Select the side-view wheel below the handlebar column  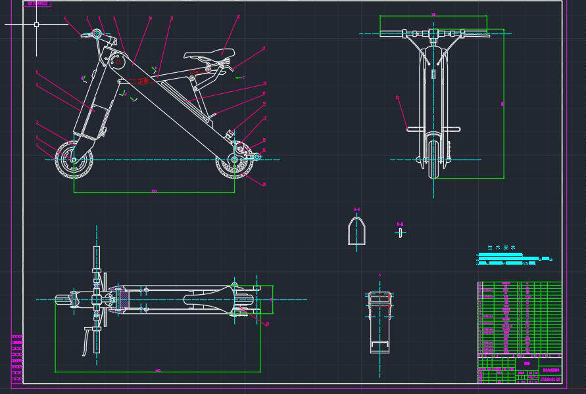click(73, 160)
